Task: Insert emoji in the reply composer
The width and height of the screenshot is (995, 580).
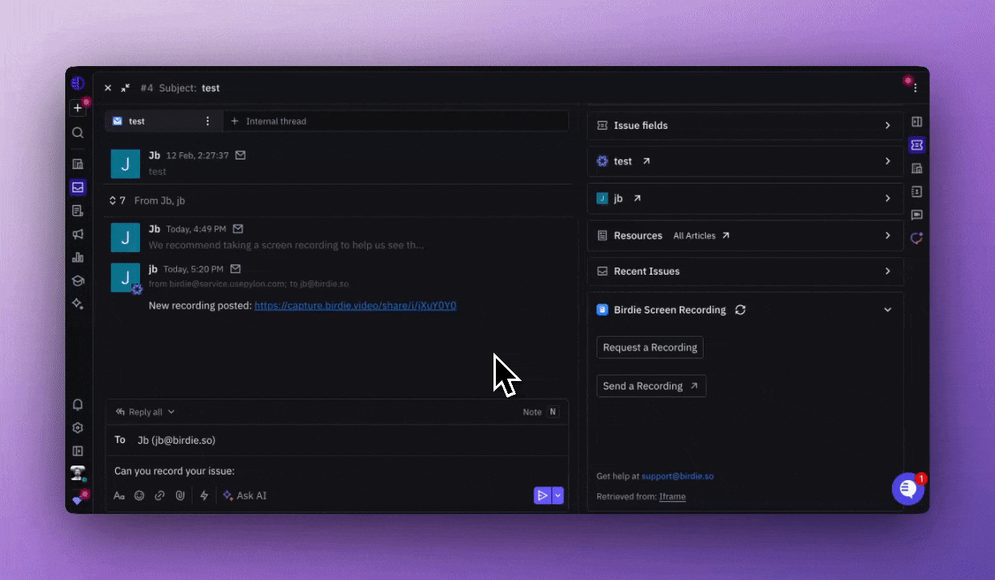Action: click(x=139, y=496)
